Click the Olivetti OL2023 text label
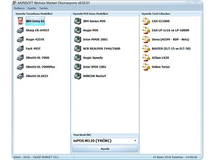Viewport: 215px width, 160px height. (37, 76)
